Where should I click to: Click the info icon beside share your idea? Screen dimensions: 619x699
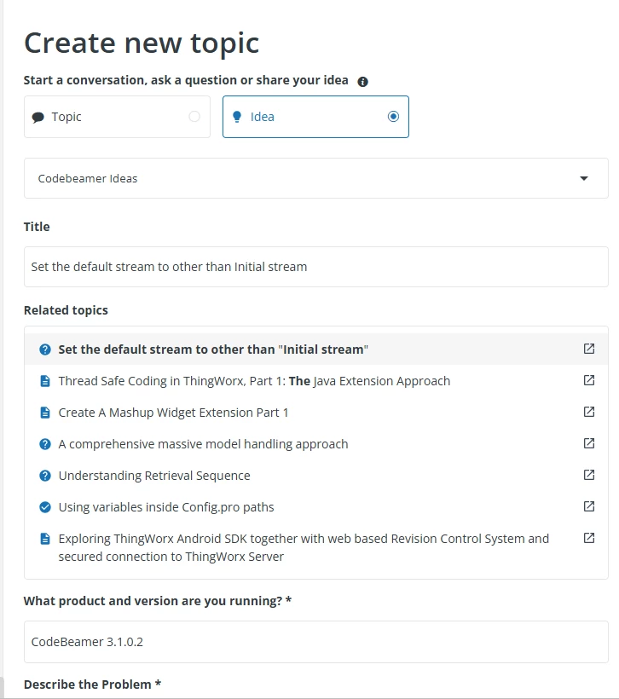coord(362,82)
